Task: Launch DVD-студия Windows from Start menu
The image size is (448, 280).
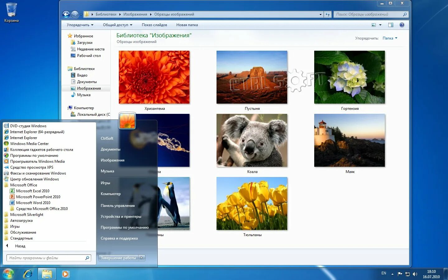Action: pos(28,126)
